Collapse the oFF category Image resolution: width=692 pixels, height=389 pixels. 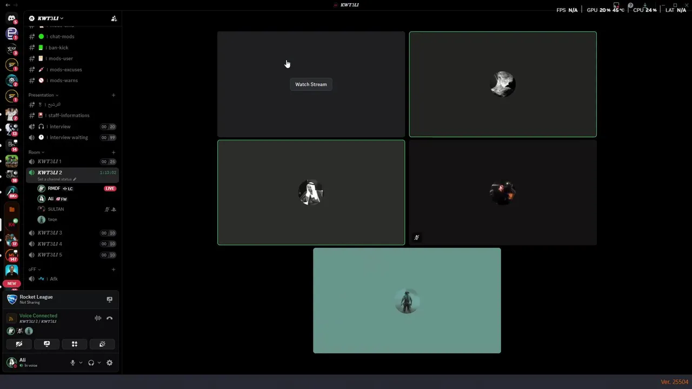(35, 269)
